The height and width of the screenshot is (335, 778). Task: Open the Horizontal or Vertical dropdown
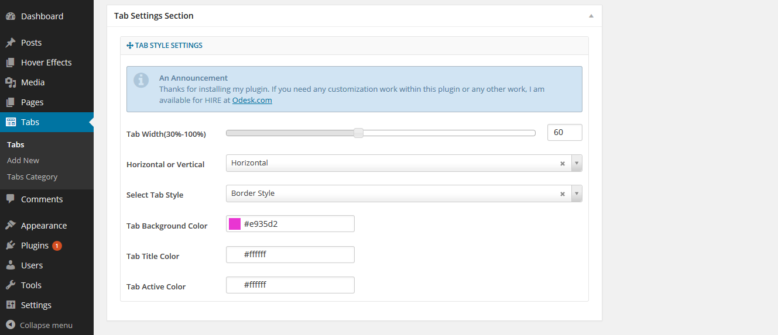[x=577, y=164]
